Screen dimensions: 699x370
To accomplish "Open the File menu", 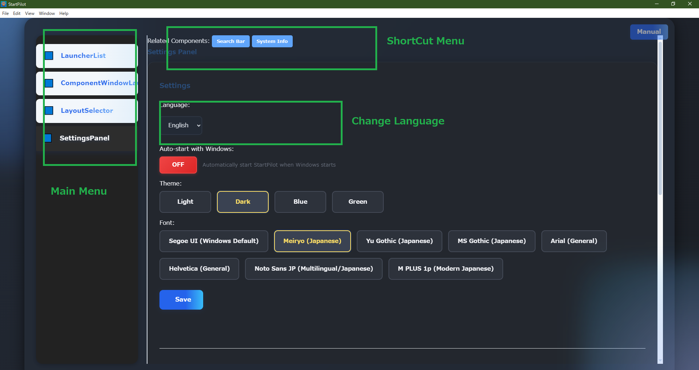I will coord(5,13).
